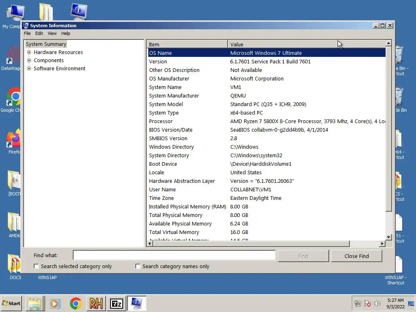Open the Action Center flag tray icon

coord(367,303)
